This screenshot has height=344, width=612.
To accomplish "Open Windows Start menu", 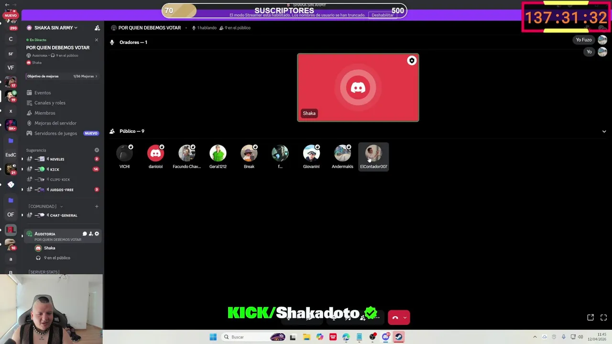I will (x=213, y=337).
